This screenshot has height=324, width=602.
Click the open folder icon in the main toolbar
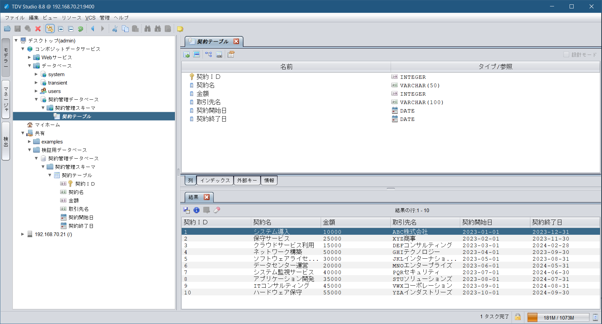(x=7, y=29)
